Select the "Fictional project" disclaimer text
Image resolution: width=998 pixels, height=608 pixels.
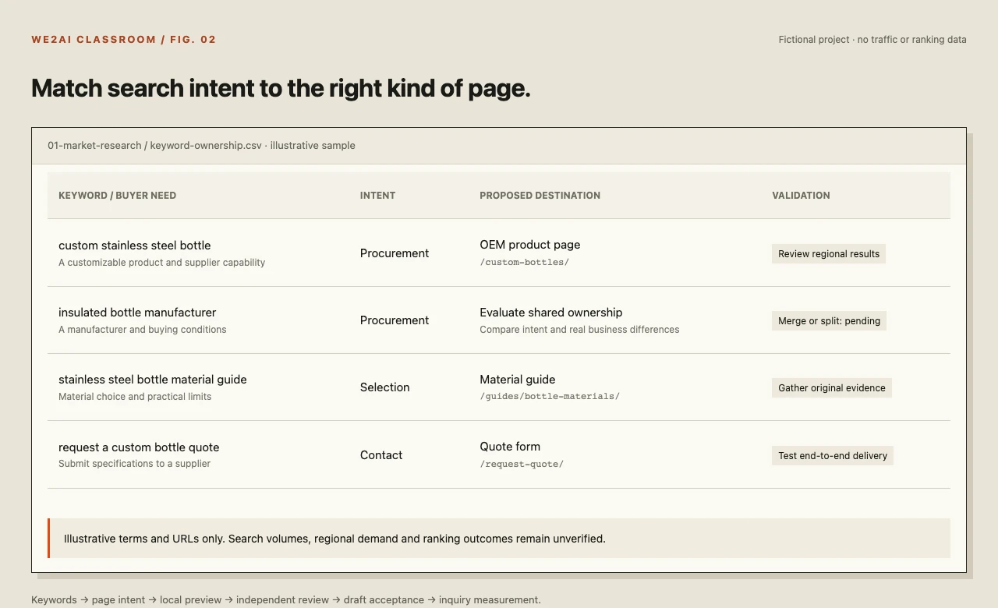[x=872, y=40]
